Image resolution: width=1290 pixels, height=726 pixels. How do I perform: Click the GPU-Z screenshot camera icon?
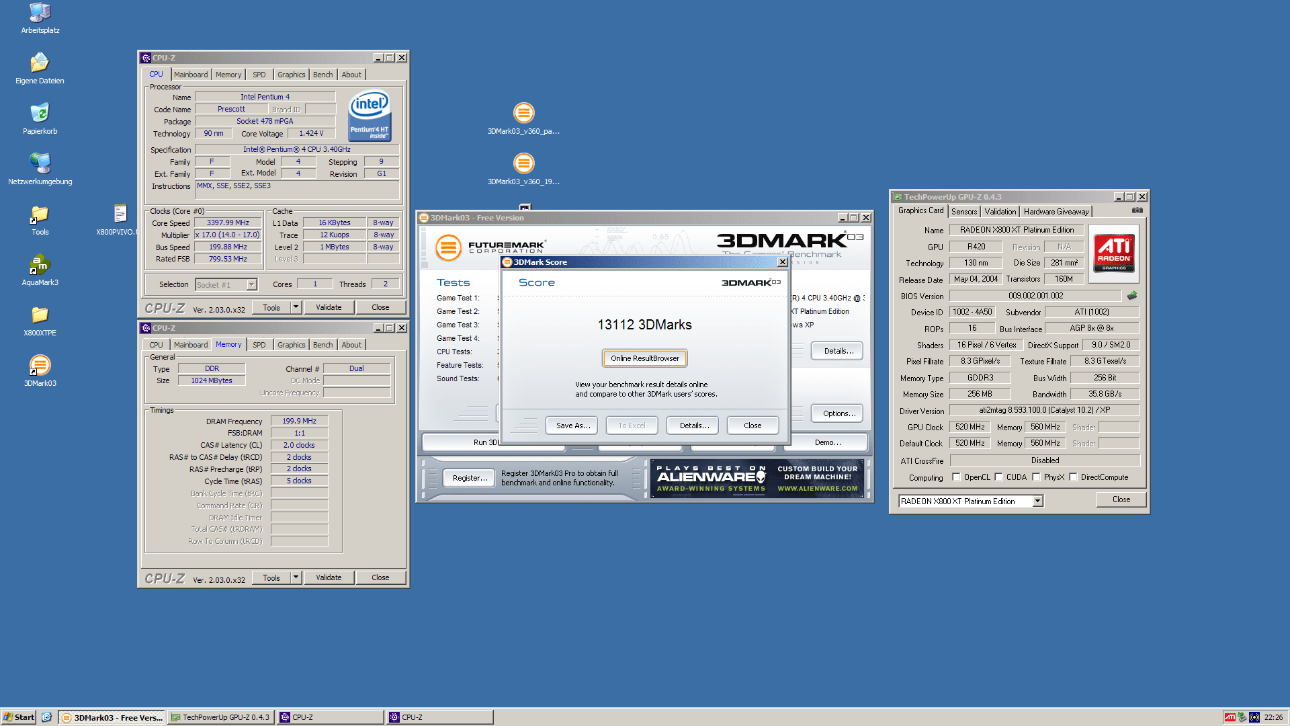click(1137, 210)
